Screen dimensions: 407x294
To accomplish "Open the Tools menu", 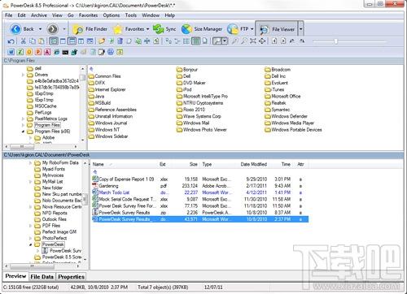I will click(x=131, y=15).
